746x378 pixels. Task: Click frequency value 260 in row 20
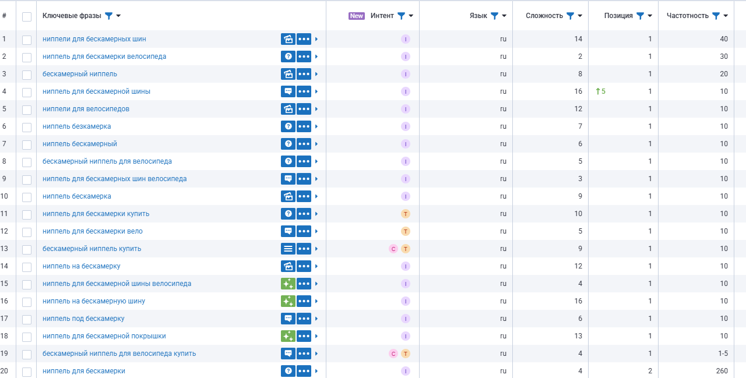point(722,371)
